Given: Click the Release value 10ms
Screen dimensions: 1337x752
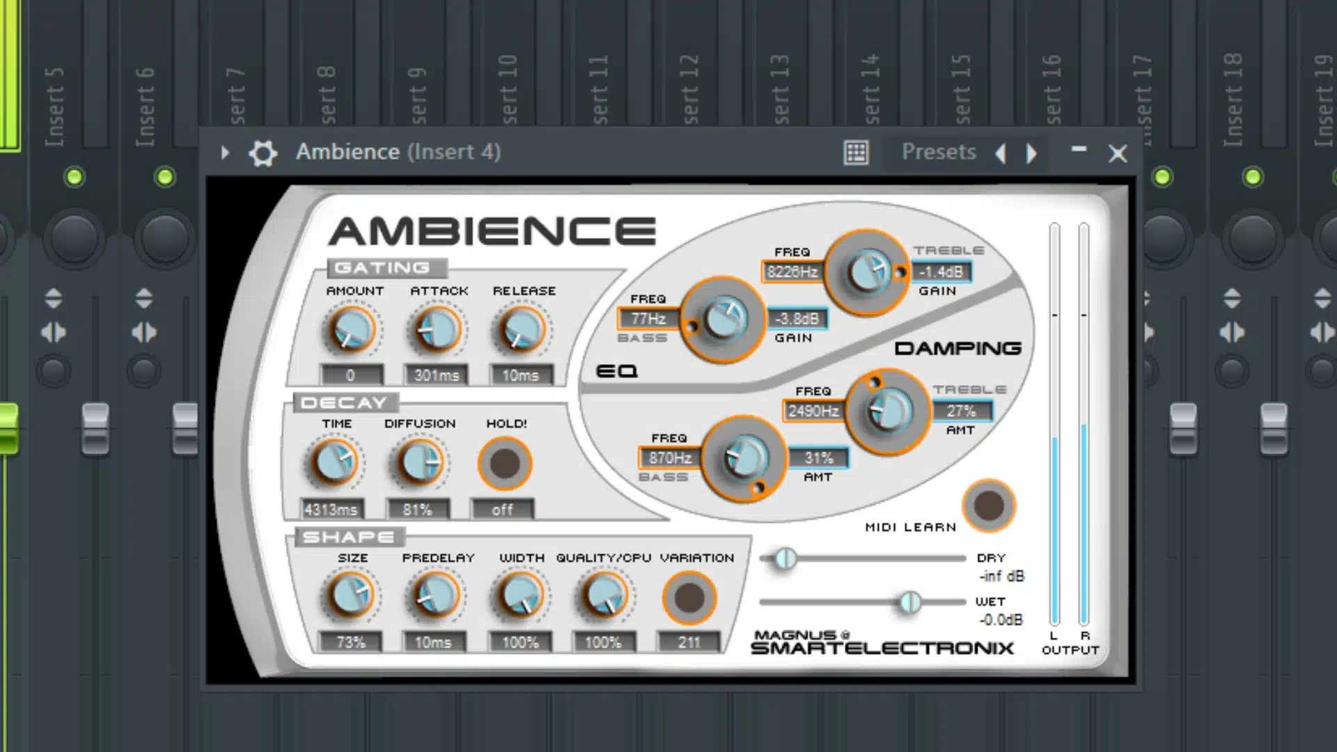Looking at the screenshot, I should tap(521, 375).
